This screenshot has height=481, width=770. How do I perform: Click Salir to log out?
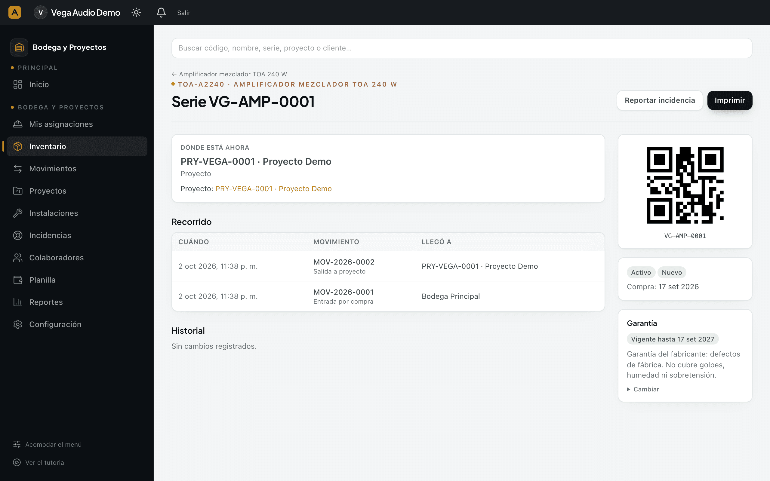tap(183, 13)
